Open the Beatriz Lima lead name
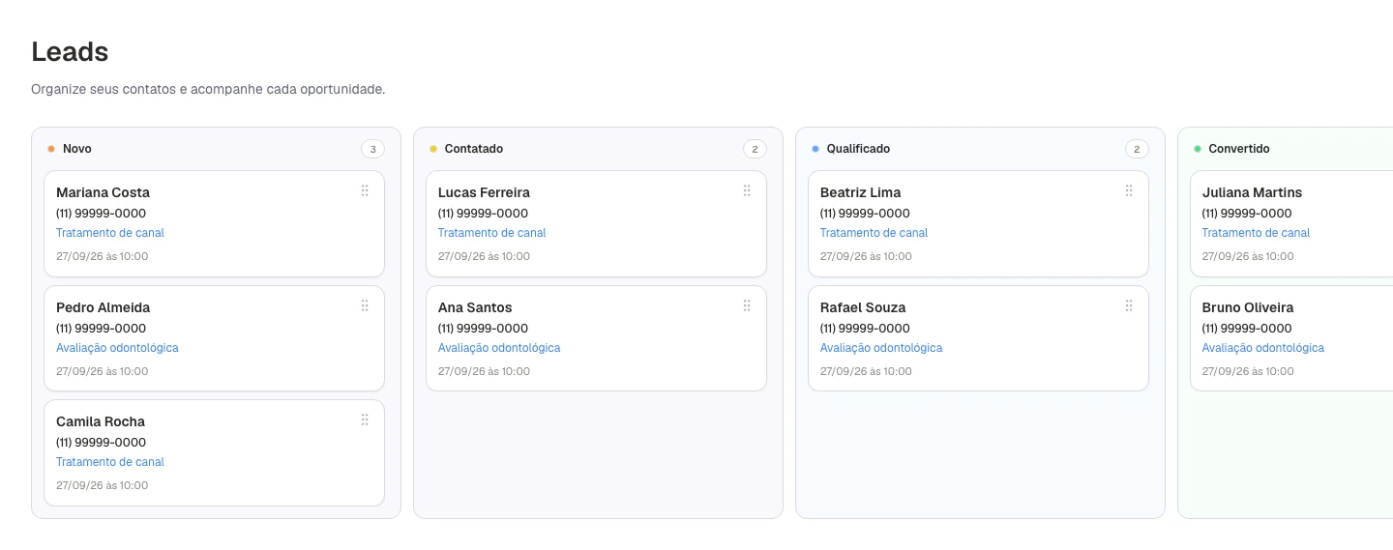This screenshot has width=1393, height=550. coord(860,192)
